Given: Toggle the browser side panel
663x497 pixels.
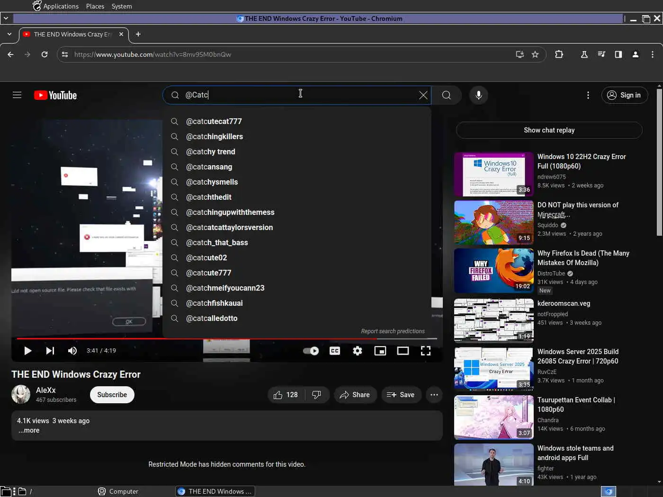Looking at the screenshot, I should point(618,54).
